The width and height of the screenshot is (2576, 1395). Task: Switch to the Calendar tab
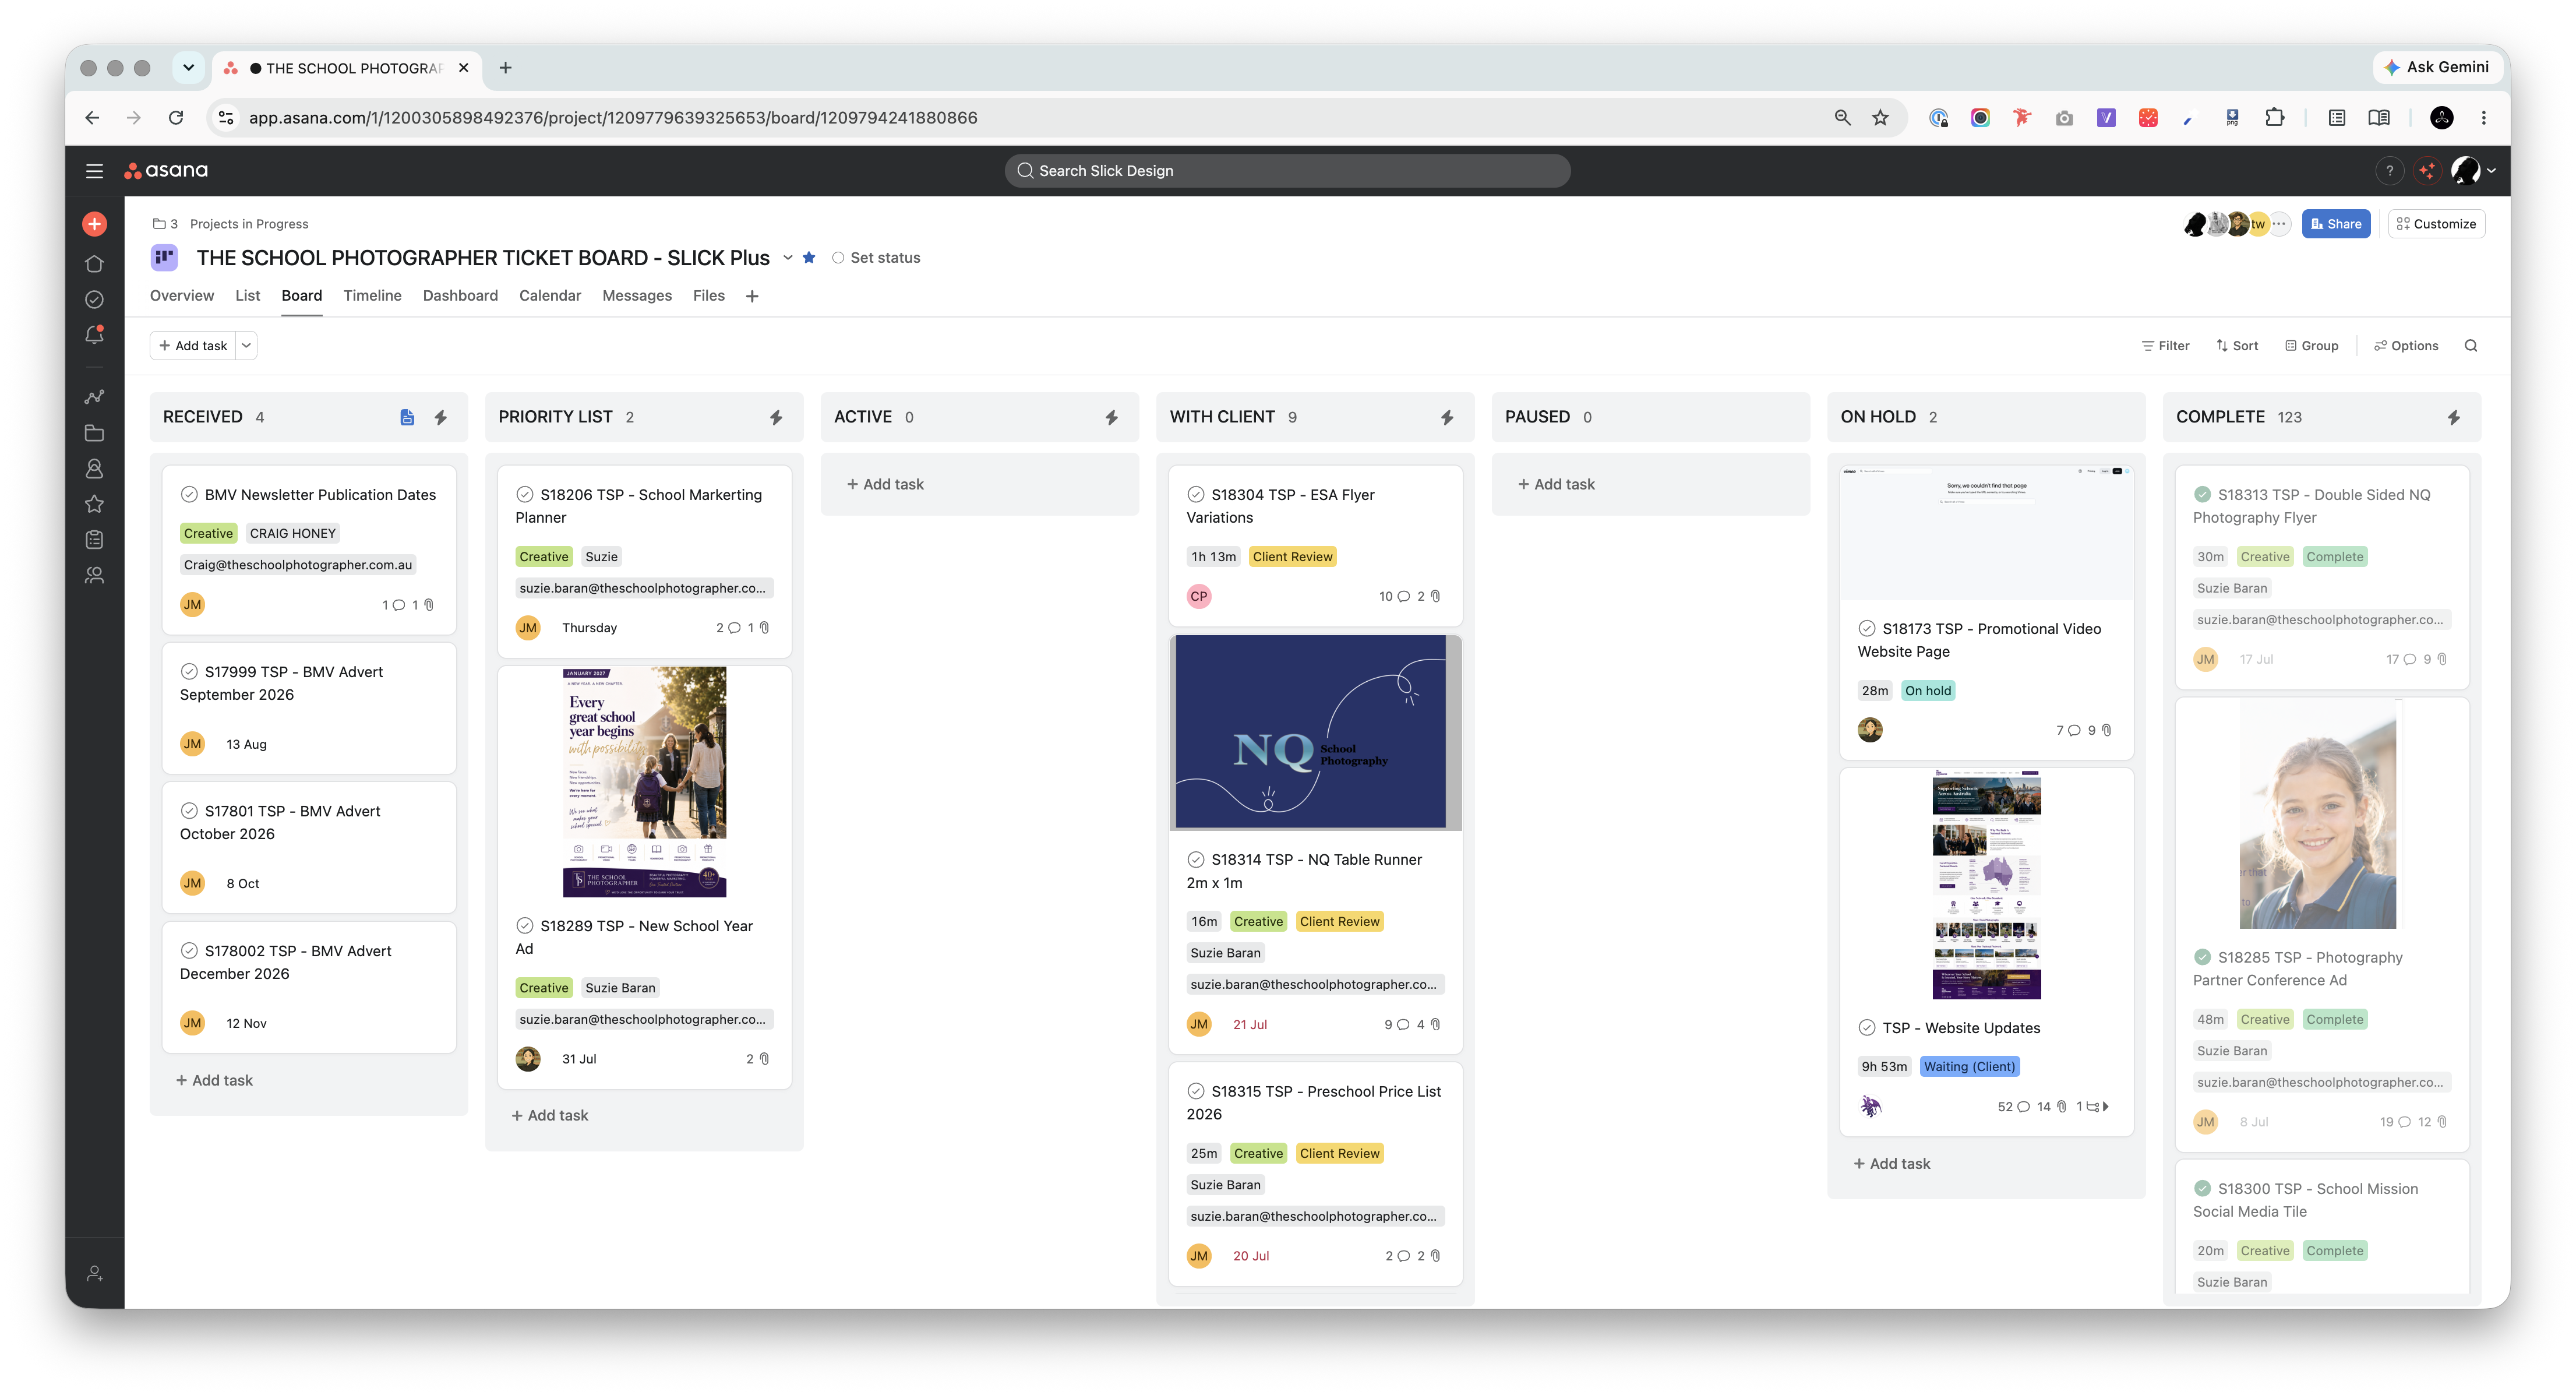[x=550, y=295]
